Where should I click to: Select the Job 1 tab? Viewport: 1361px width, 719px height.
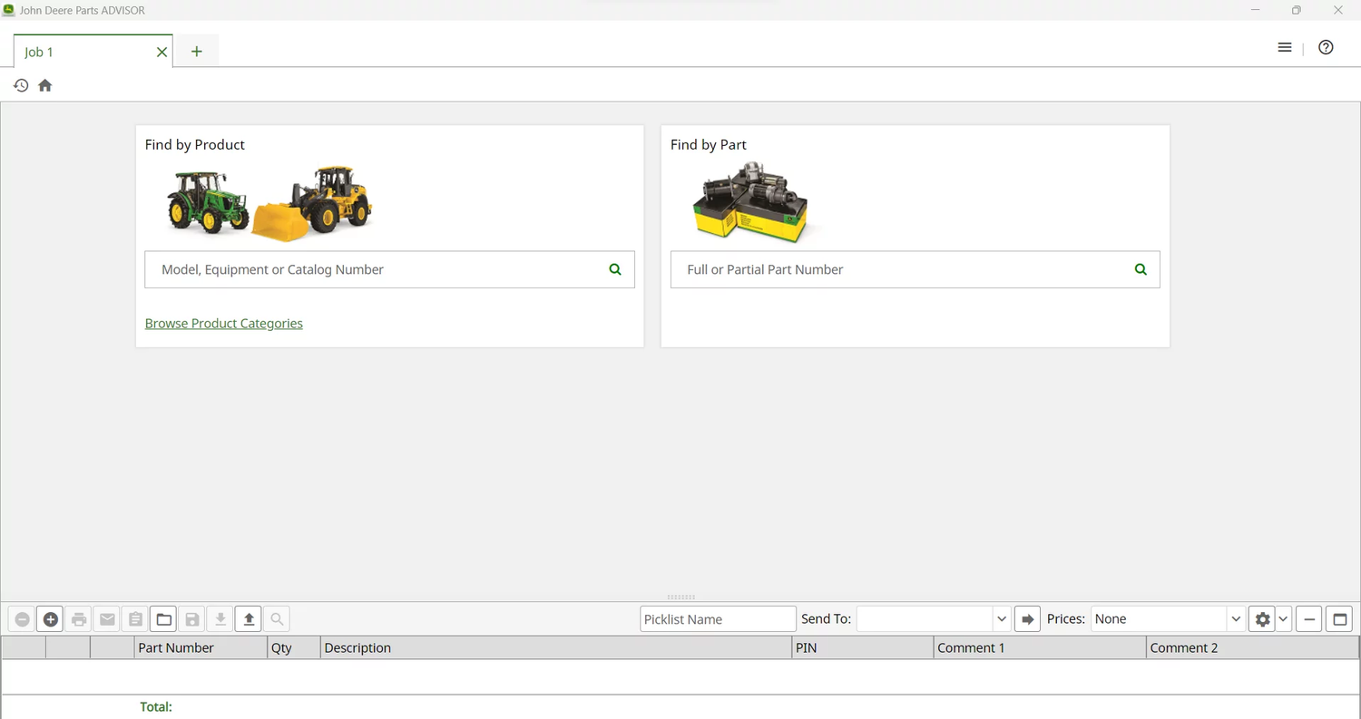82,52
